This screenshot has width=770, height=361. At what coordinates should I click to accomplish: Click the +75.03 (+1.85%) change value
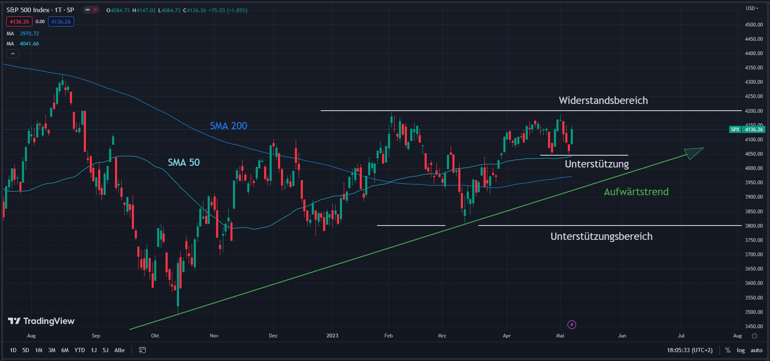tap(228, 10)
